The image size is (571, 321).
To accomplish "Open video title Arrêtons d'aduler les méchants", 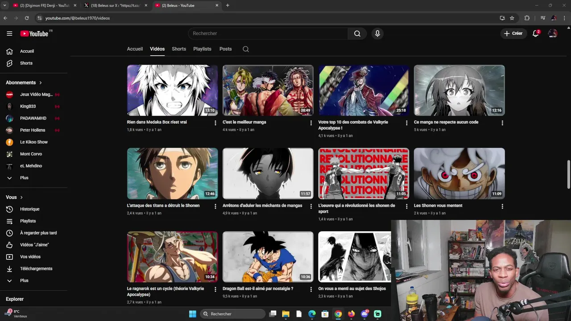I will click(x=262, y=206).
